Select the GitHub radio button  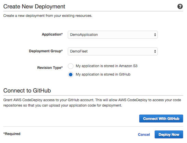click(71, 74)
